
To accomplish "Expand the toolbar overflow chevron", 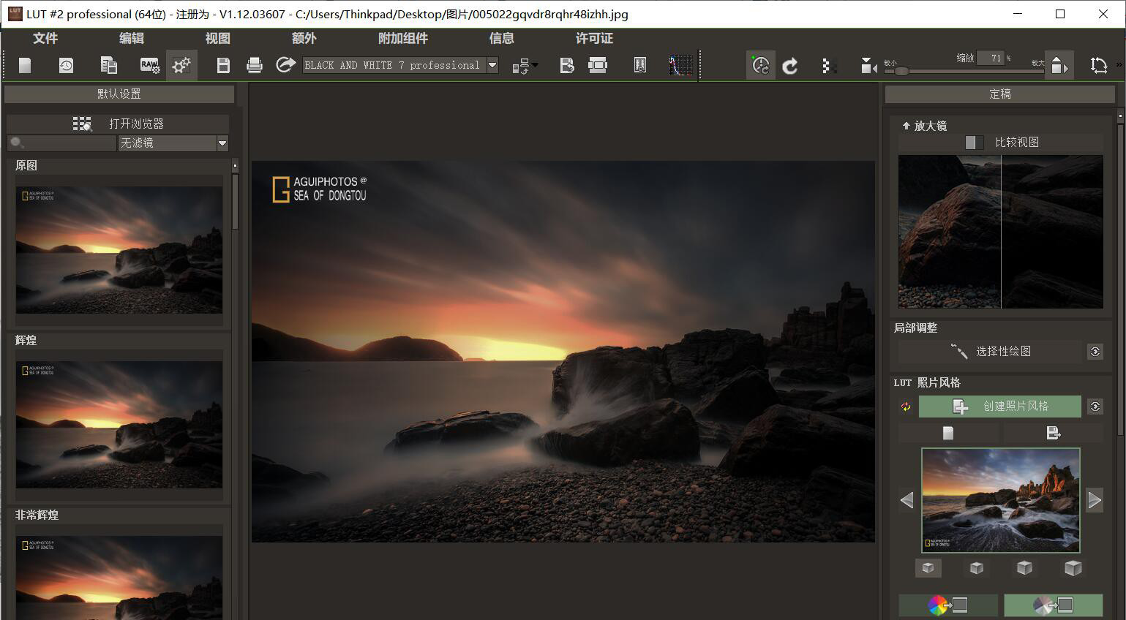I will coord(1119,66).
